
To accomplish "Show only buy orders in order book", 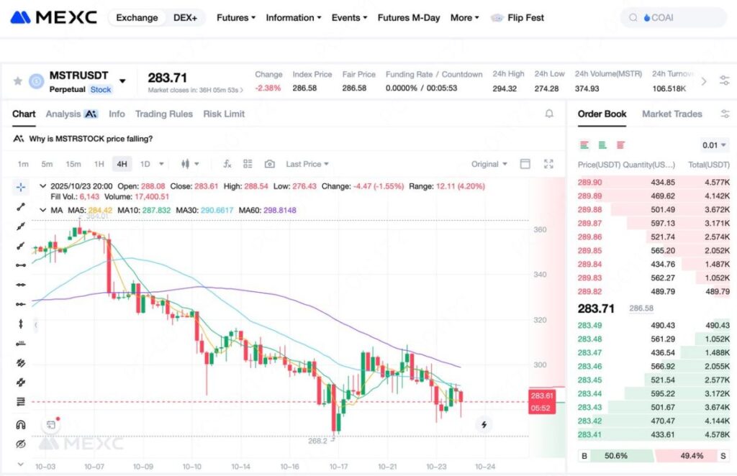I will coord(602,145).
